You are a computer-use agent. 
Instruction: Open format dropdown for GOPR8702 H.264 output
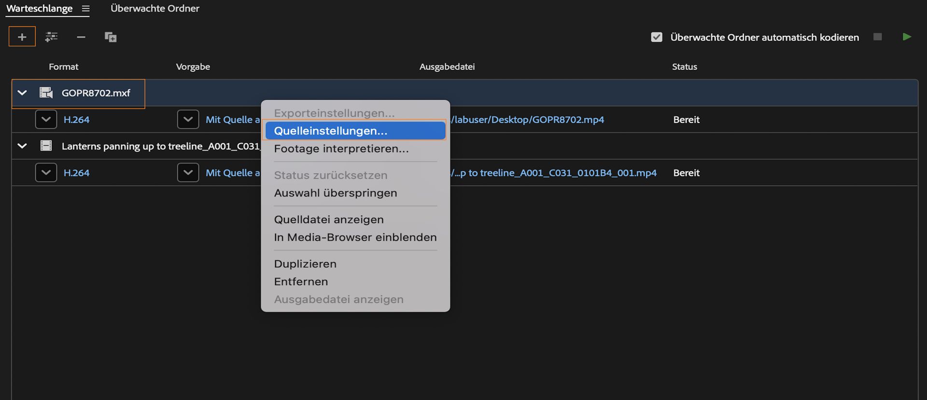coord(46,119)
